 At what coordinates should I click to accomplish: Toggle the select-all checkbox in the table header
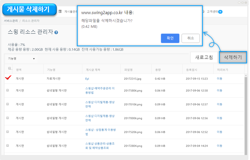[9, 68]
